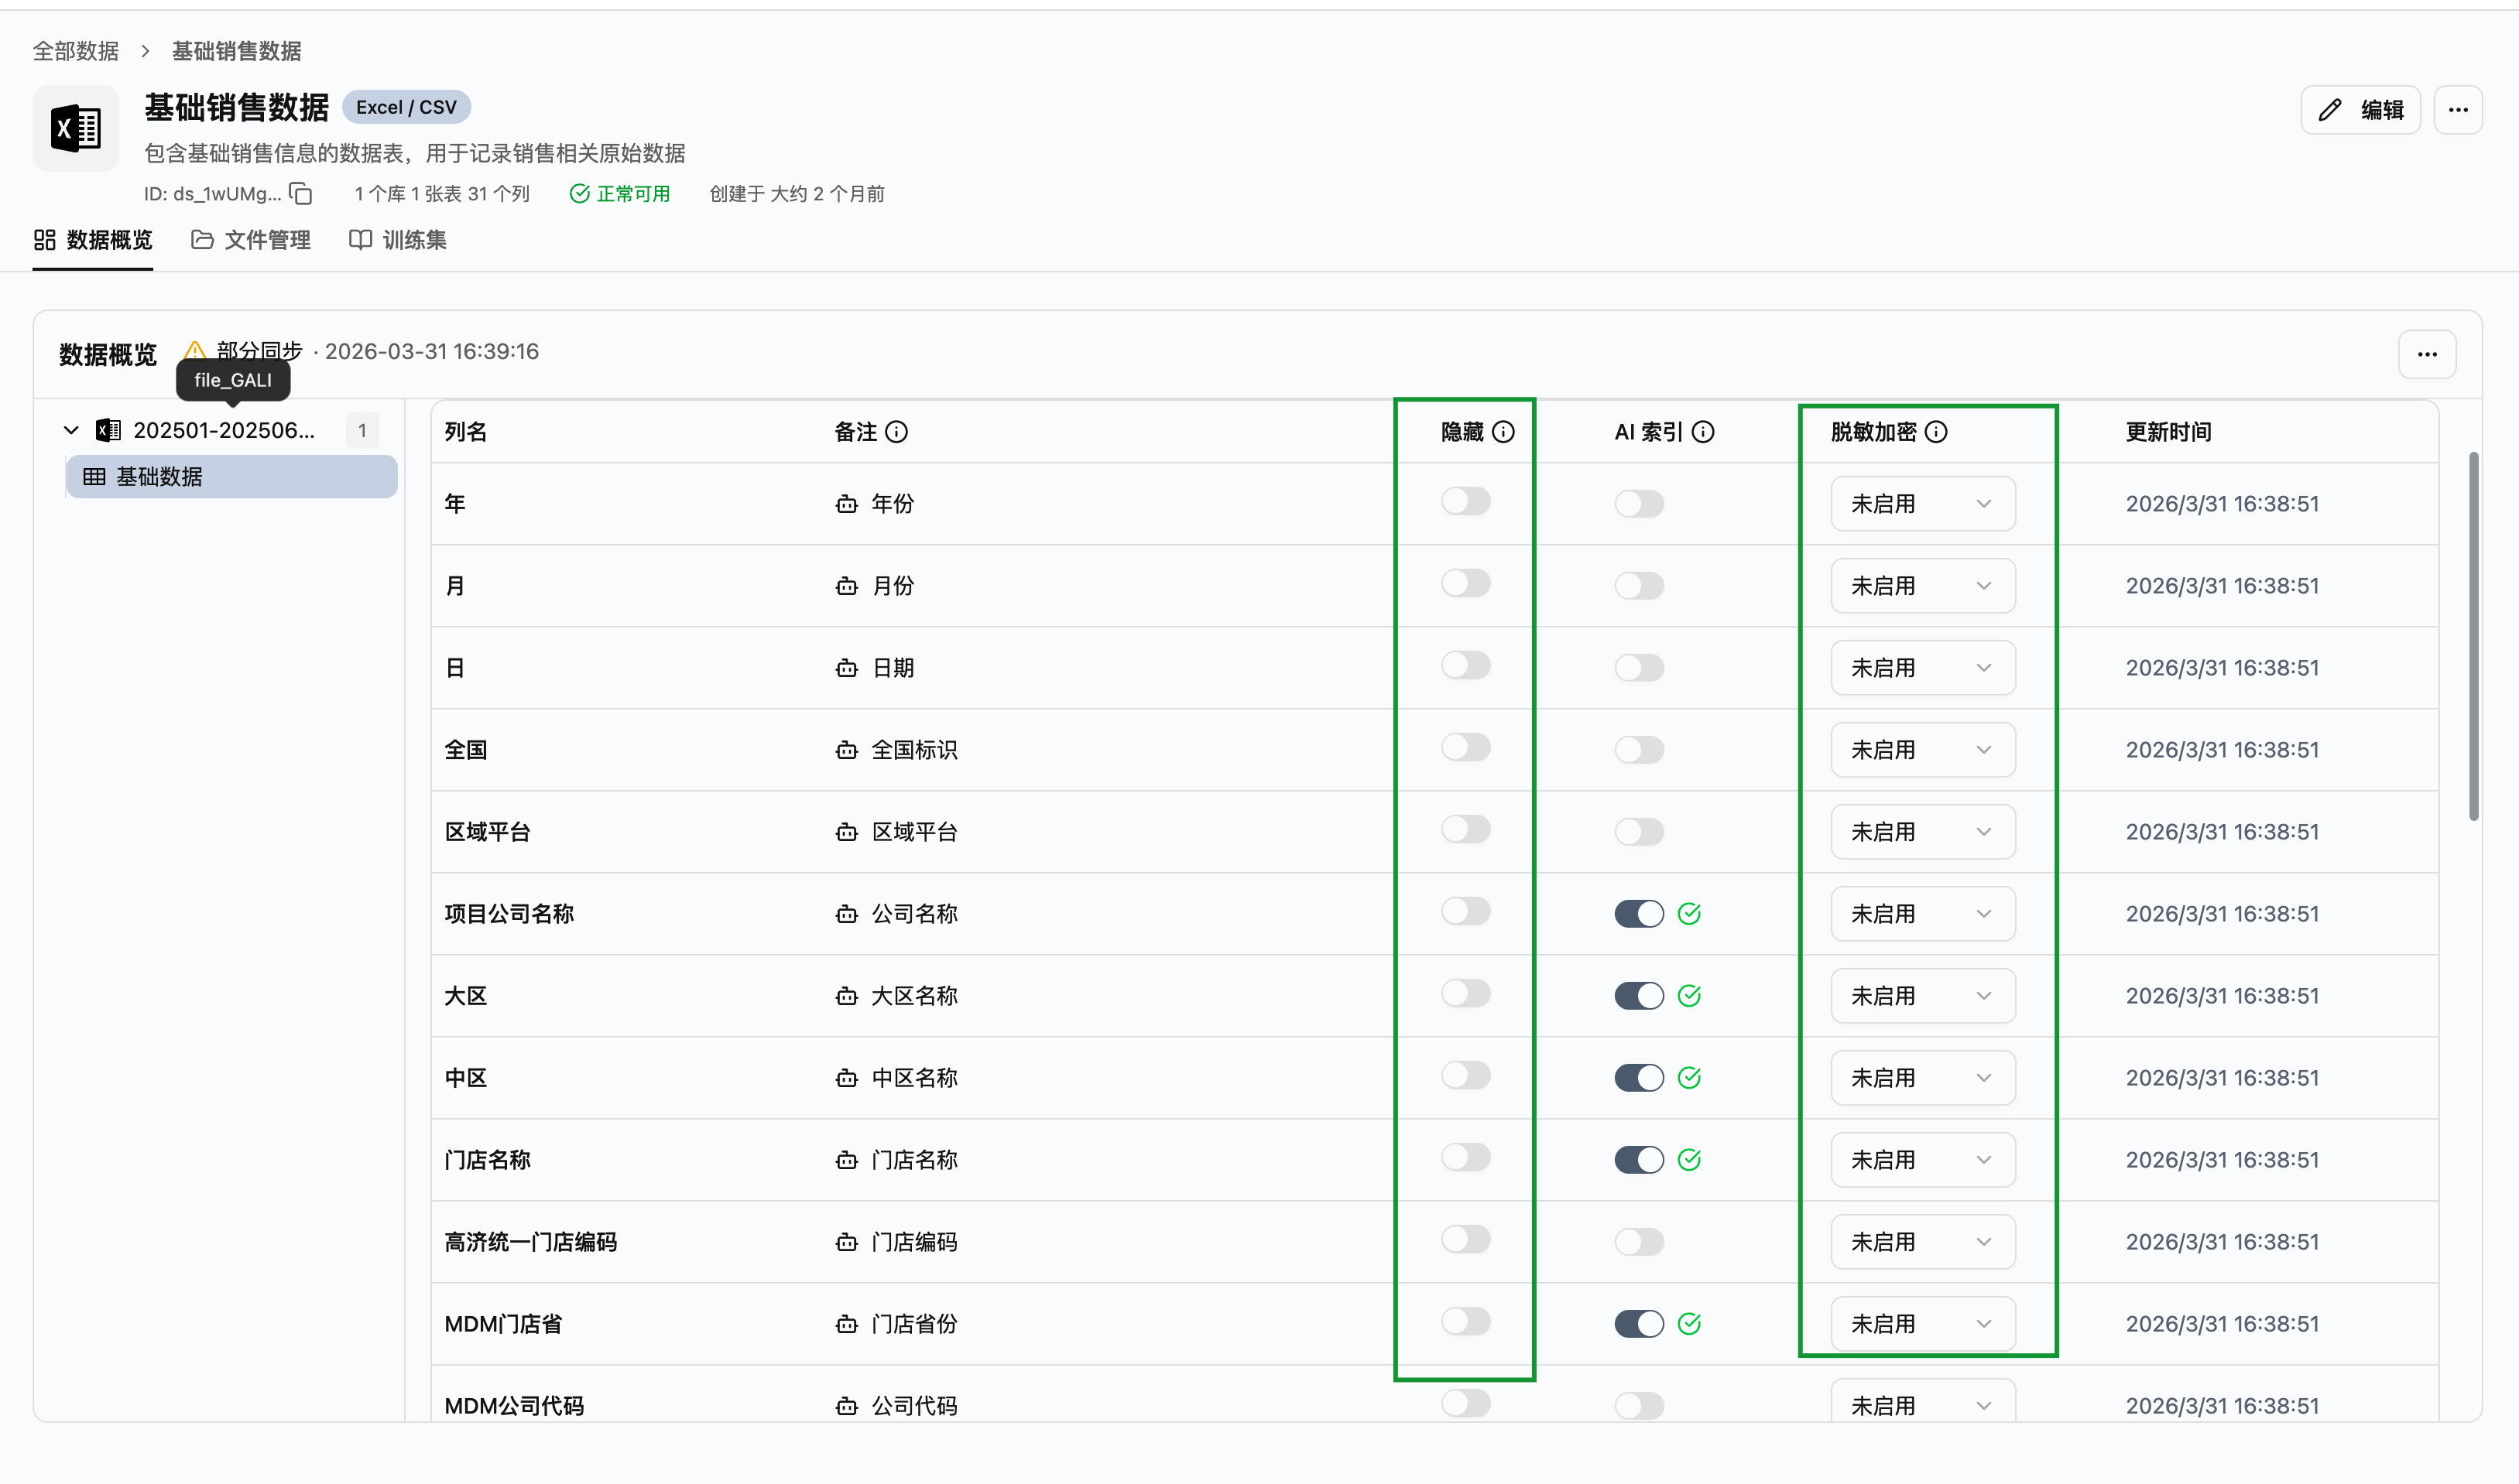Open 脱敏加密 dropdown for MDM门店省 row

point(1921,1323)
